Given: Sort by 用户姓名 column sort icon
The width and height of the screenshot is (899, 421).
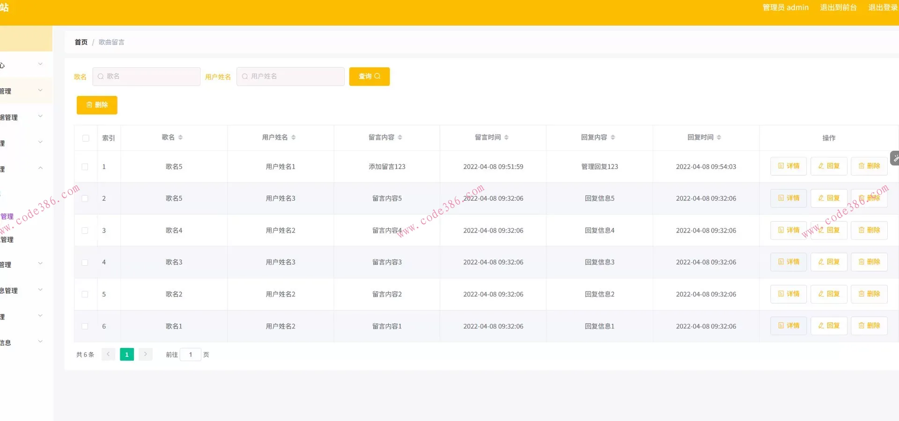Looking at the screenshot, I should click(x=294, y=138).
